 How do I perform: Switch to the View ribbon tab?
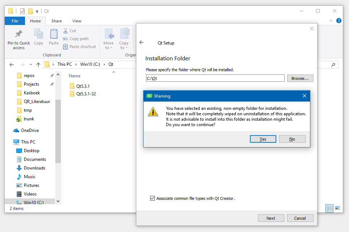click(x=77, y=21)
